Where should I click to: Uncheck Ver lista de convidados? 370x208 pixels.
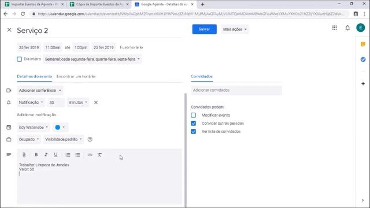193,131
